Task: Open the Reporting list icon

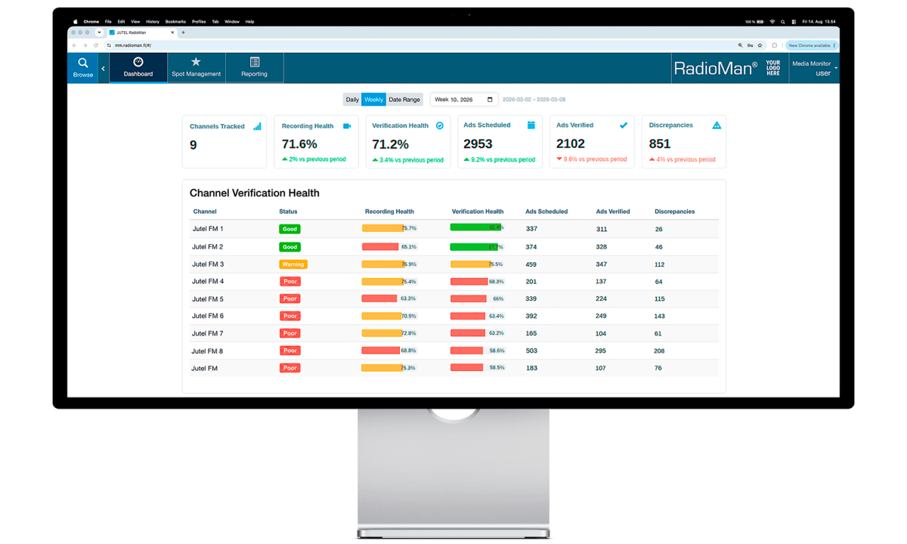Action: coord(255,62)
